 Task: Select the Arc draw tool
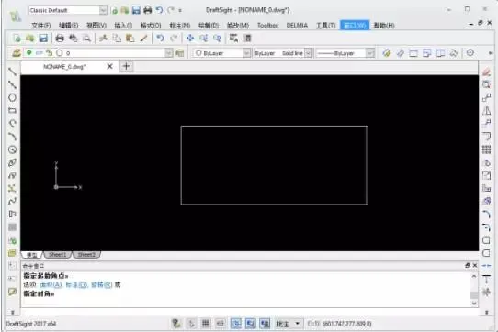pyautogui.click(x=12, y=137)
